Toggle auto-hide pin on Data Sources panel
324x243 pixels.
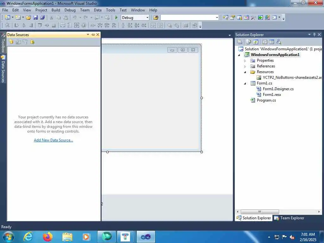pyautogui.click(x=93, y=34)
